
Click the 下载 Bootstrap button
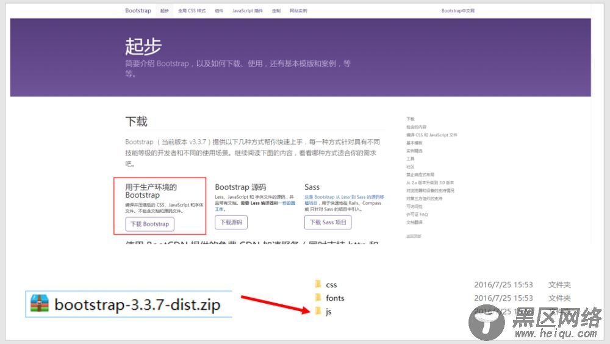click(150, 224)
